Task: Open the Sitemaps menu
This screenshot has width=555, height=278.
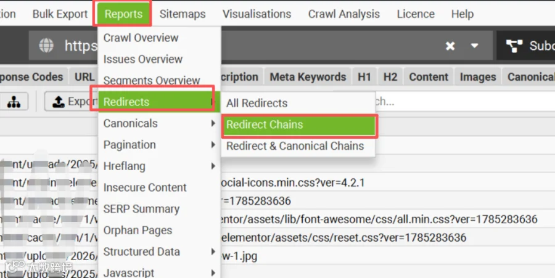Action: pos(183,14)
